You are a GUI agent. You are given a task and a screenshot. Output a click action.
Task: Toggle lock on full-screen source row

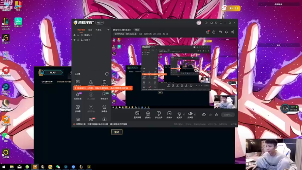78,40
